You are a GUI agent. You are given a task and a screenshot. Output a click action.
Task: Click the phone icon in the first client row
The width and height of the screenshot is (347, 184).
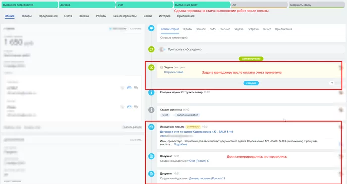122,88
